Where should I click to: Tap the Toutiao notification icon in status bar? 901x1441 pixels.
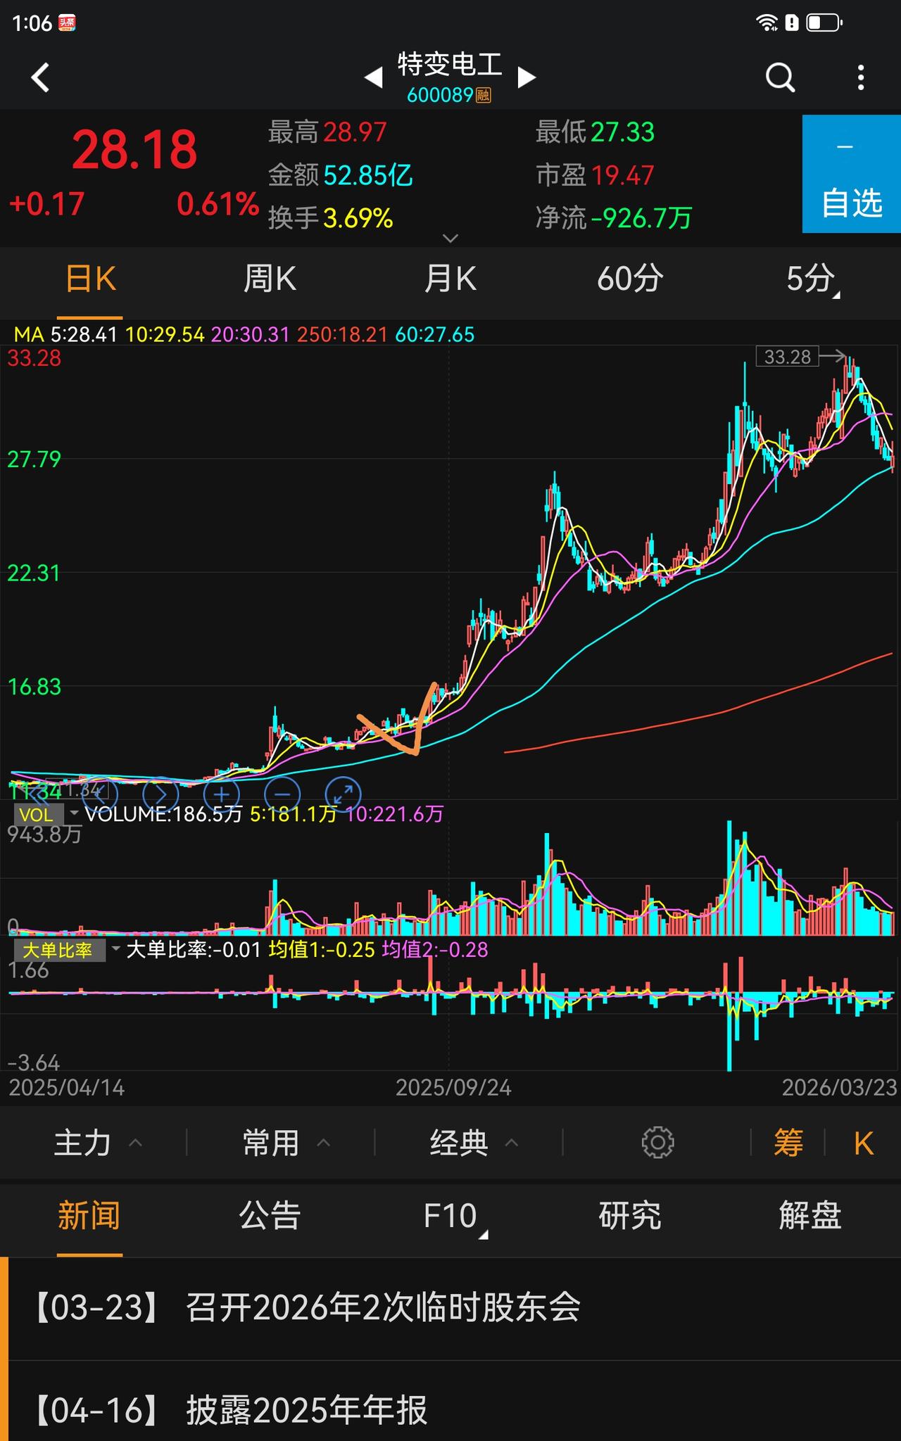click(67, 23)
